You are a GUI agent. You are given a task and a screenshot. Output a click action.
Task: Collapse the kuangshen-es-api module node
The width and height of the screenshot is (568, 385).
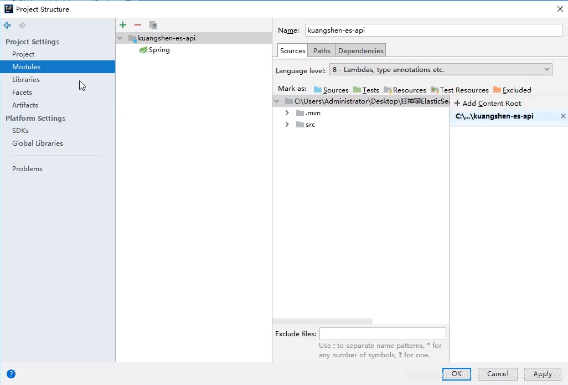click(120, 38)
